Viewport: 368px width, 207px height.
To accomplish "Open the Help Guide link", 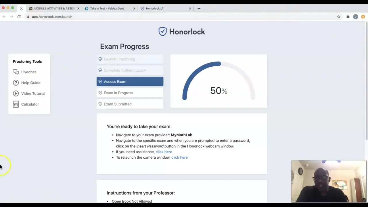I will tap(31, 83).
